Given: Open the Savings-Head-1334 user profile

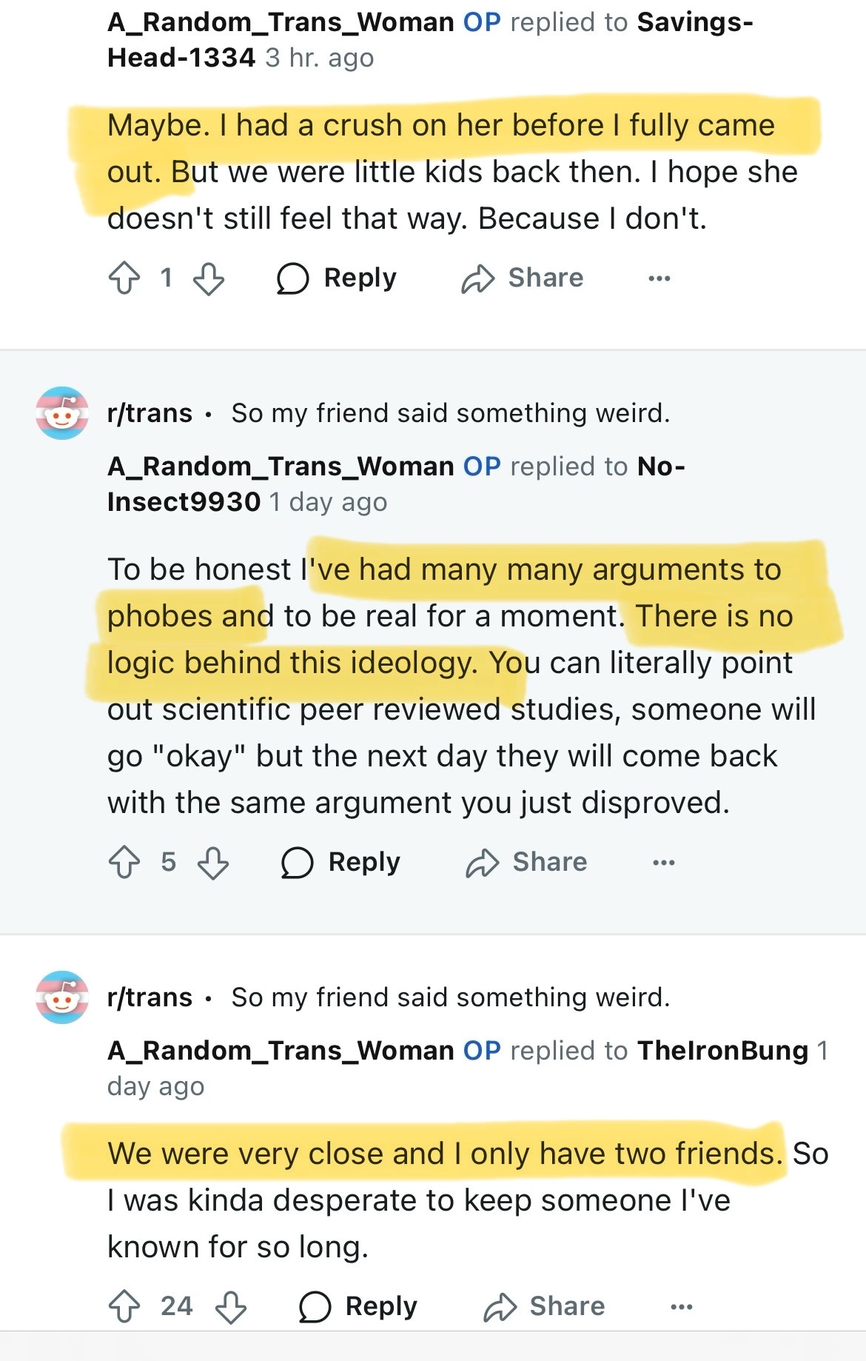Looking at the screenshot, I should click(x=694, y=23).
